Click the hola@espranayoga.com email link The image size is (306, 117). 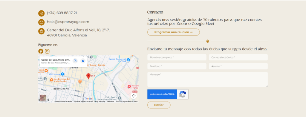(68, 22)
